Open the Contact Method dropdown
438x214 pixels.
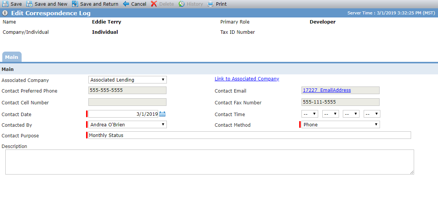point(341,124)
